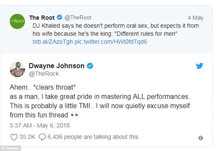
Task: Open the @TheRock handle
Action: 44,74
